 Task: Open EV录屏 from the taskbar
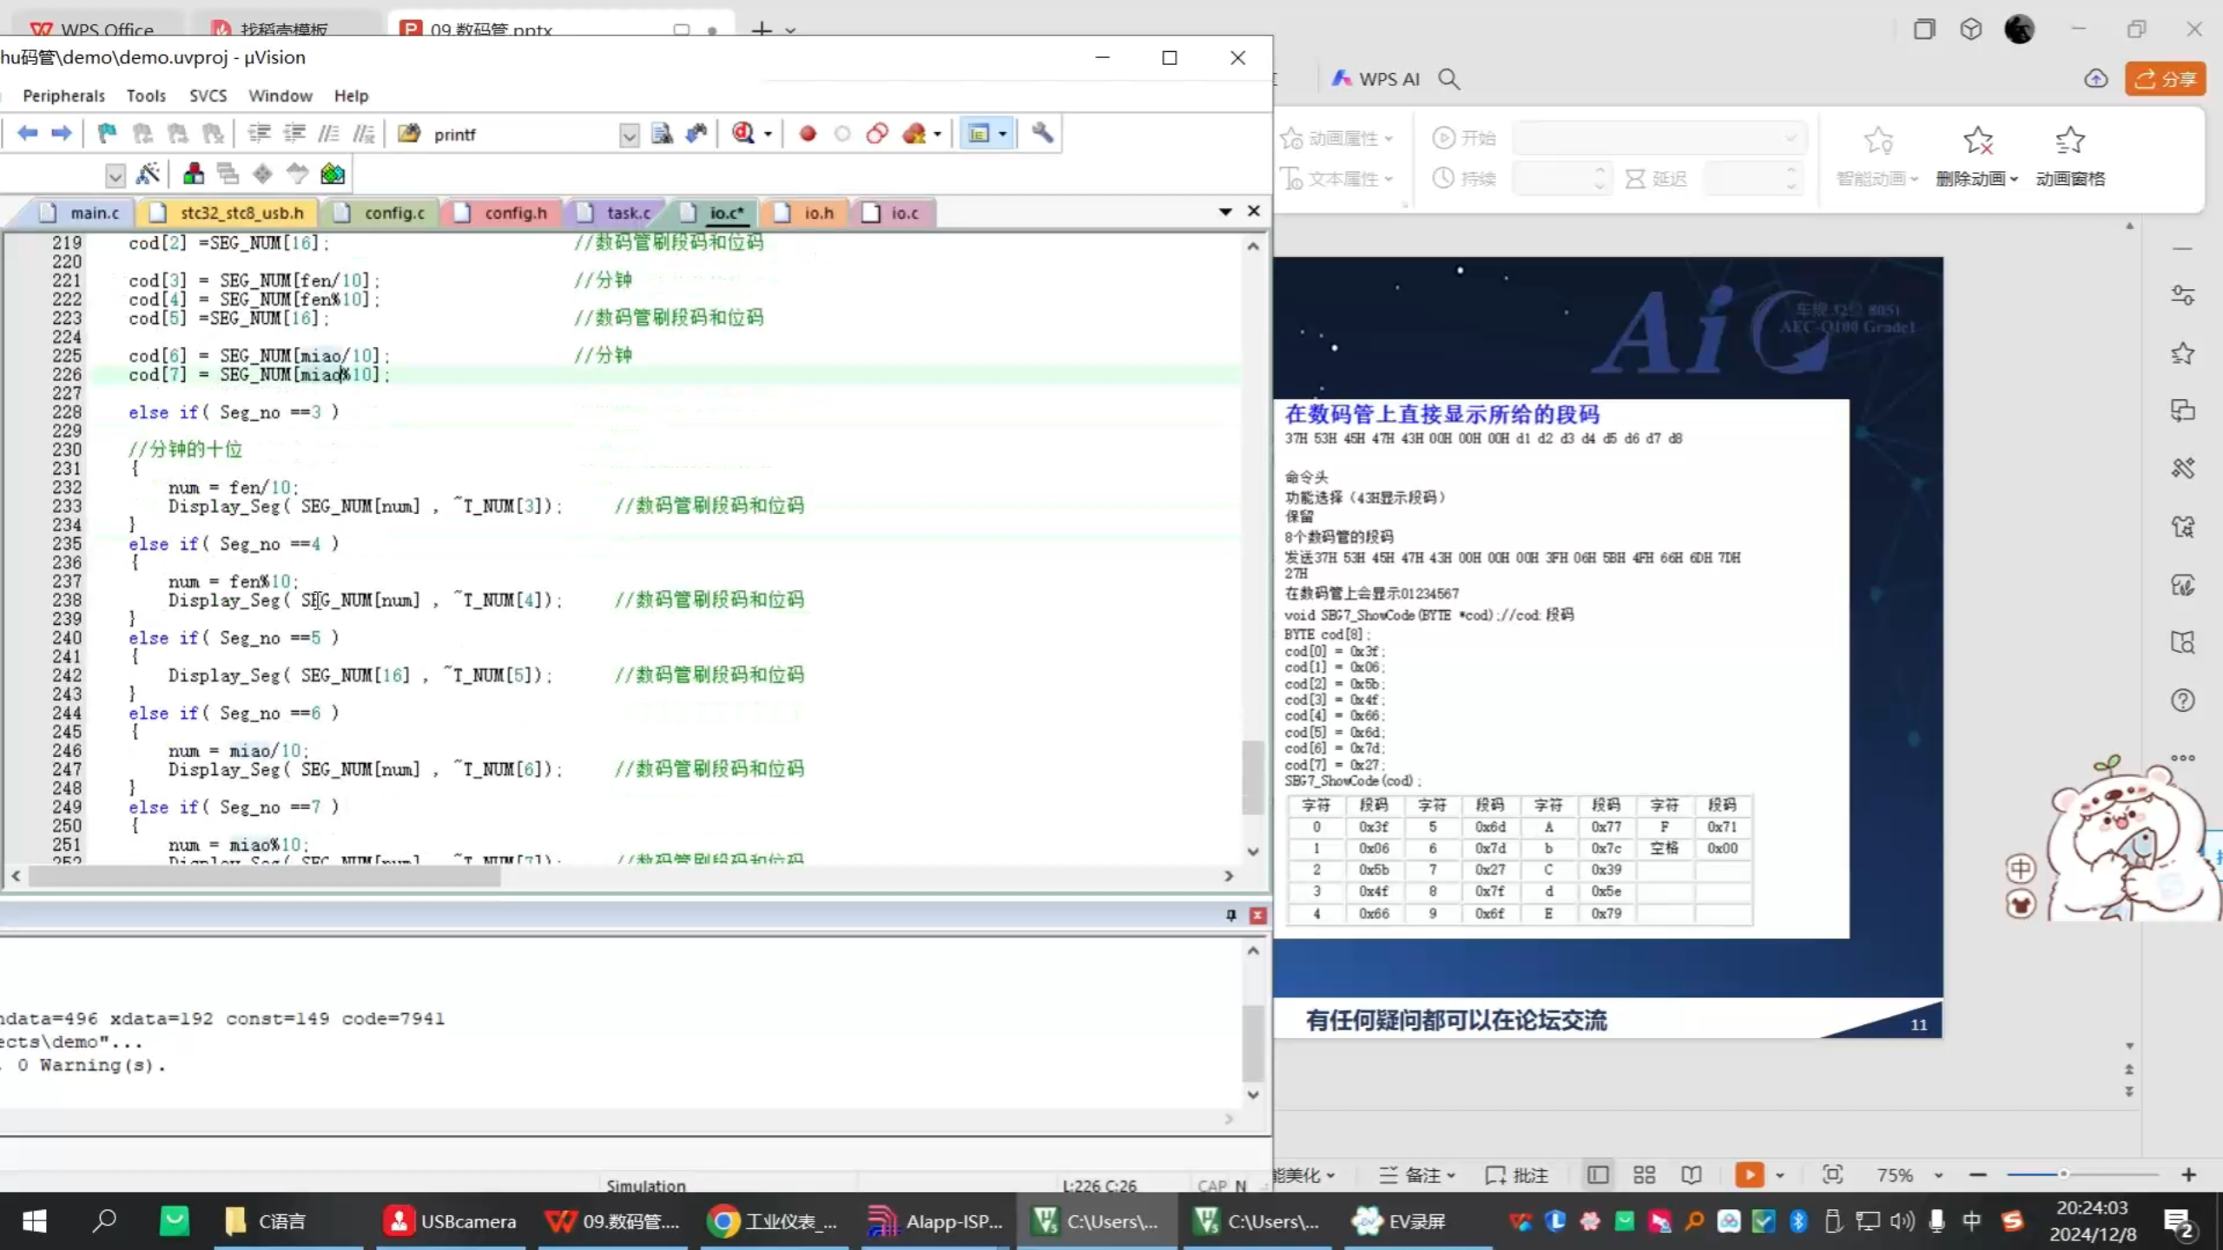pyautogui.click(x=1398, y=1221)
